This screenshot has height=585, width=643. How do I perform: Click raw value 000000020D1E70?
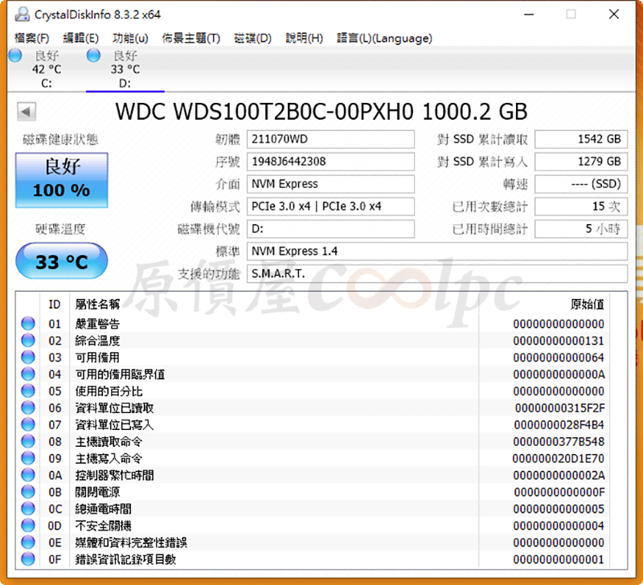[559, 458]
